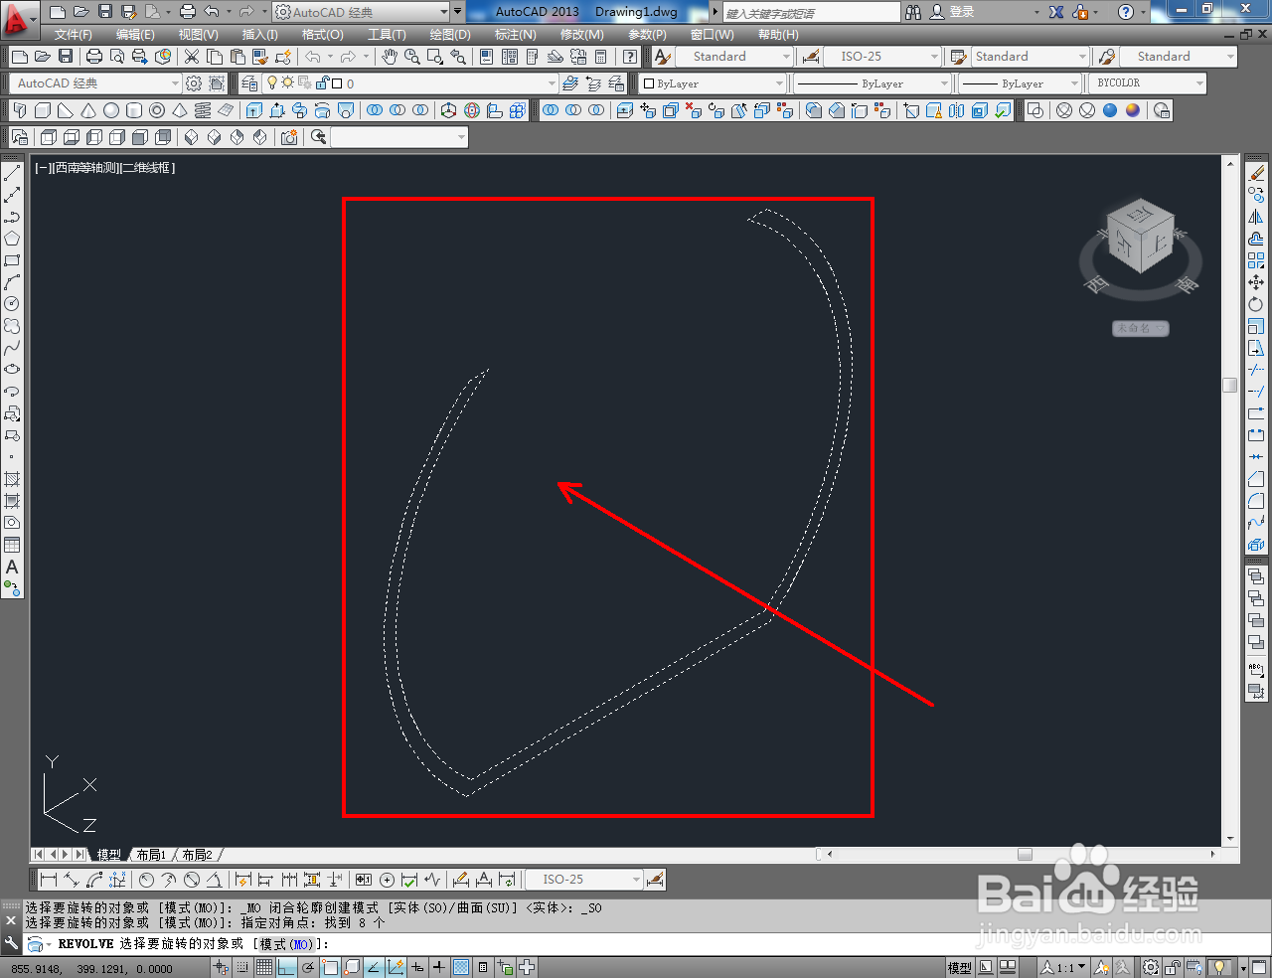
Task: Click the Plot printer icon in standard toolbar
Action: 94,57
